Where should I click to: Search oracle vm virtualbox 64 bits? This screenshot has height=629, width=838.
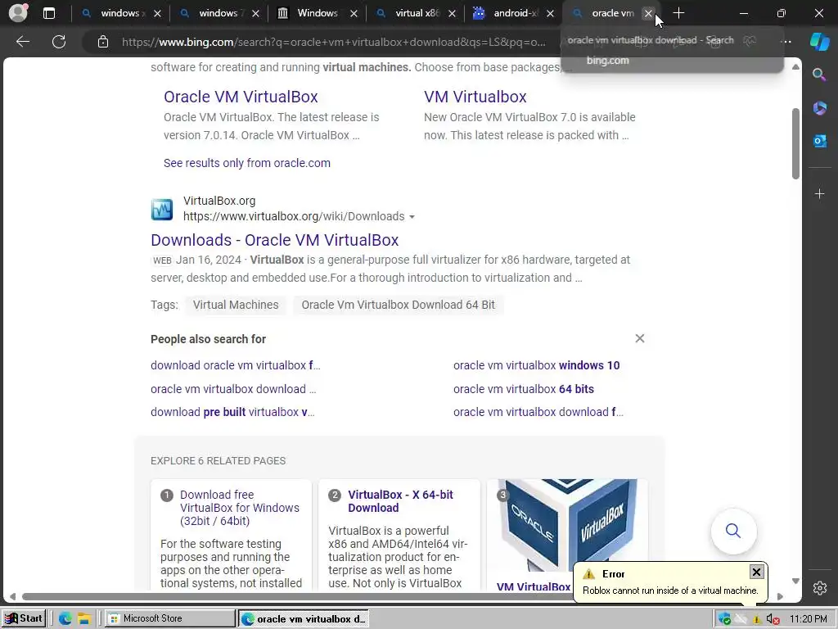(524, 389)
